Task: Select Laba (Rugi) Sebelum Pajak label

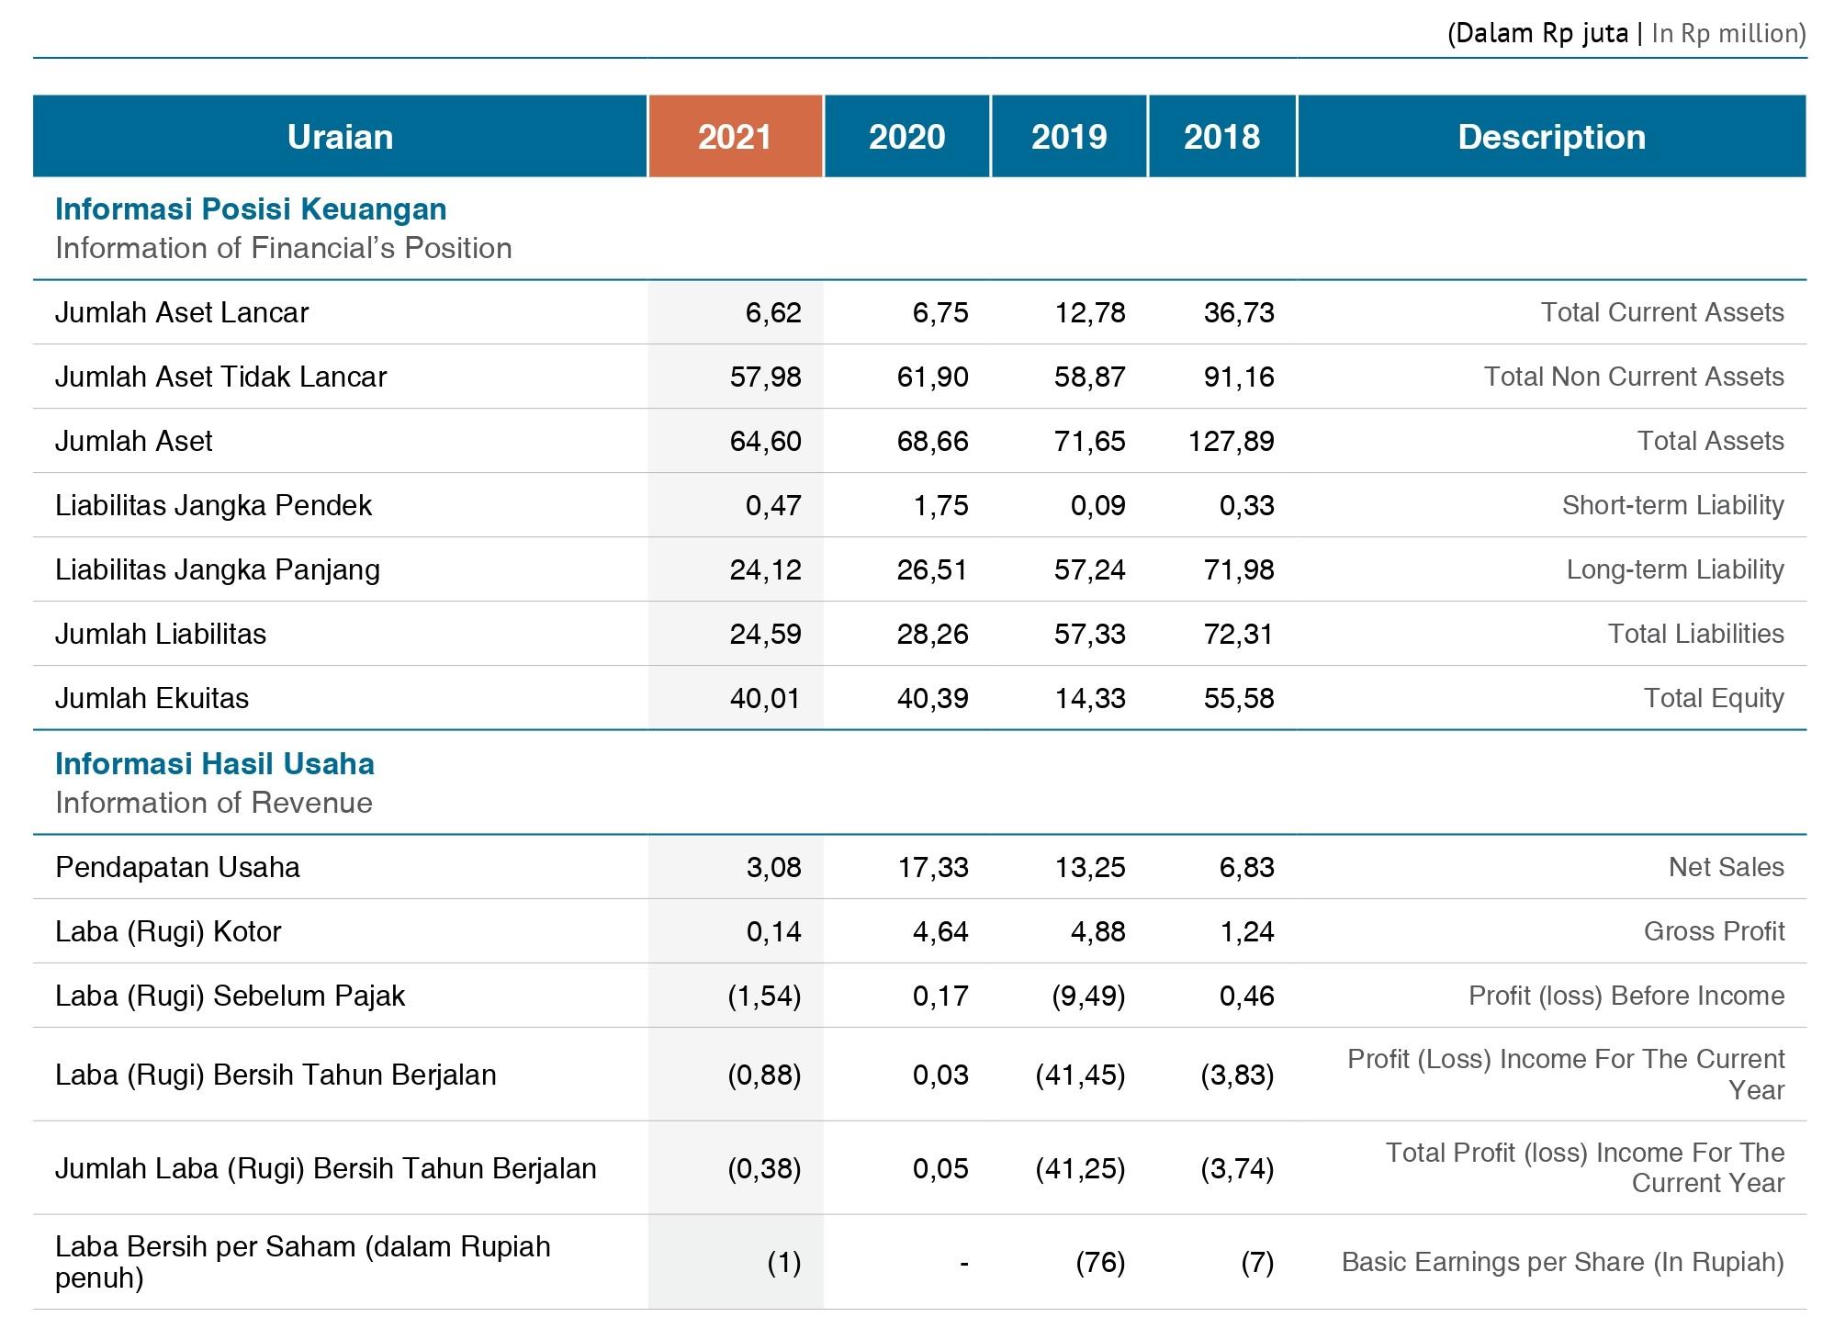Action: (x=230, y=996)
